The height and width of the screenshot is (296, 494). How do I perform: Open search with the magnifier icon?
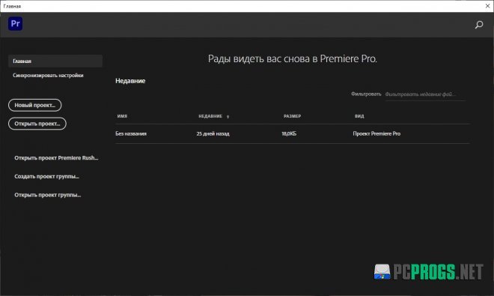(x=479, y=25)
